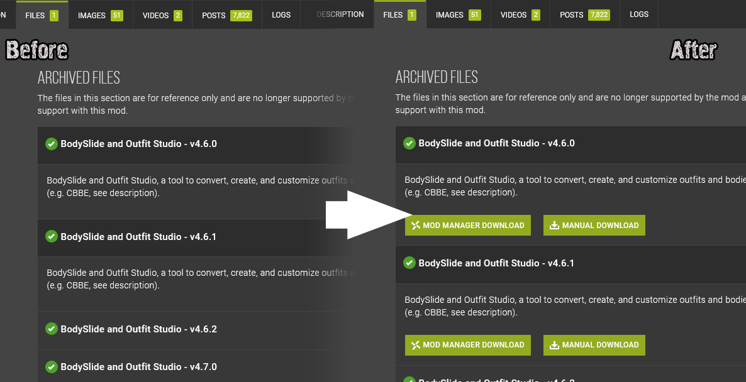Click ARCHIVED FILES heading in the After pane
The image size is (746, 382).
coord(437,77)
